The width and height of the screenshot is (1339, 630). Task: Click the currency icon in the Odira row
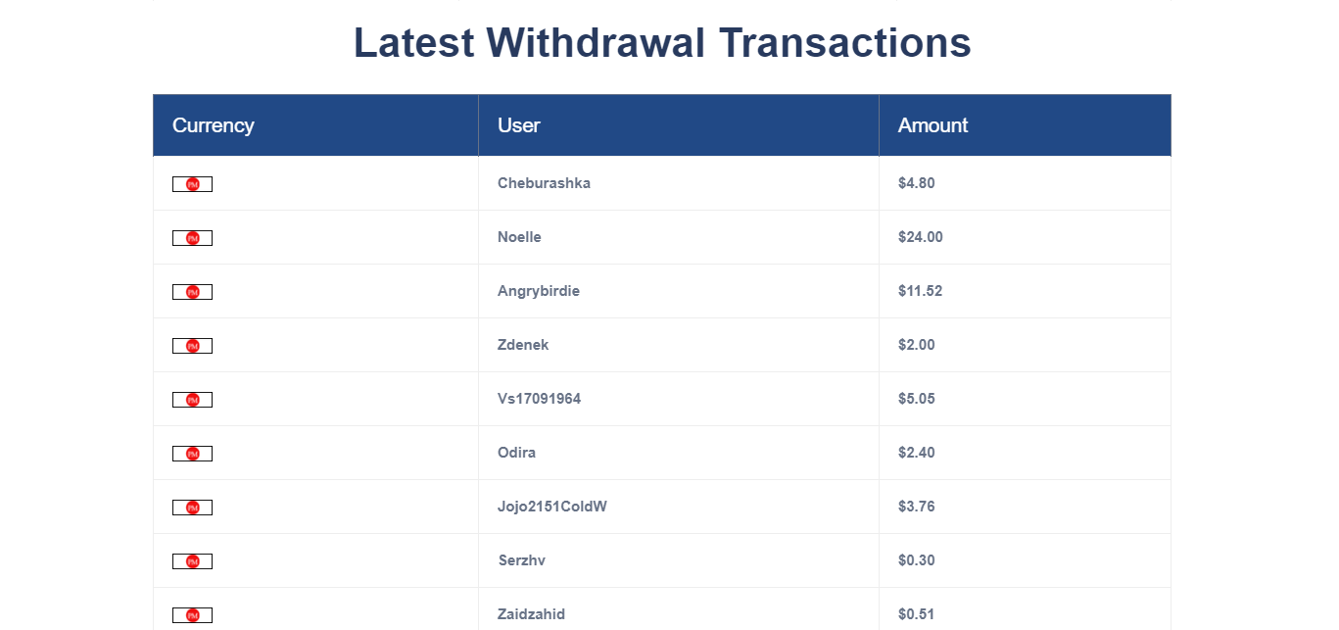tap(192, 454)
